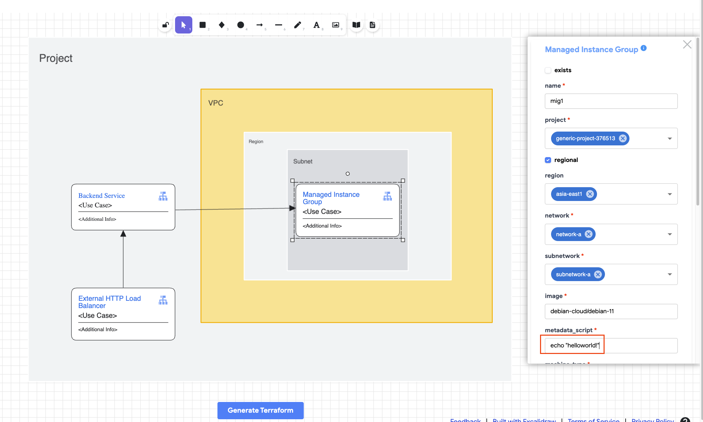Remove the asia-east1 region chip
Viewport: 703px width, 422px height.
pyautogui.click(x=590, y=194)
